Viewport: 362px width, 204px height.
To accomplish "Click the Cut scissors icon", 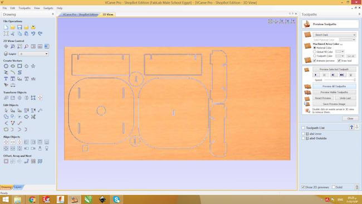I will [x=13, y=34].
